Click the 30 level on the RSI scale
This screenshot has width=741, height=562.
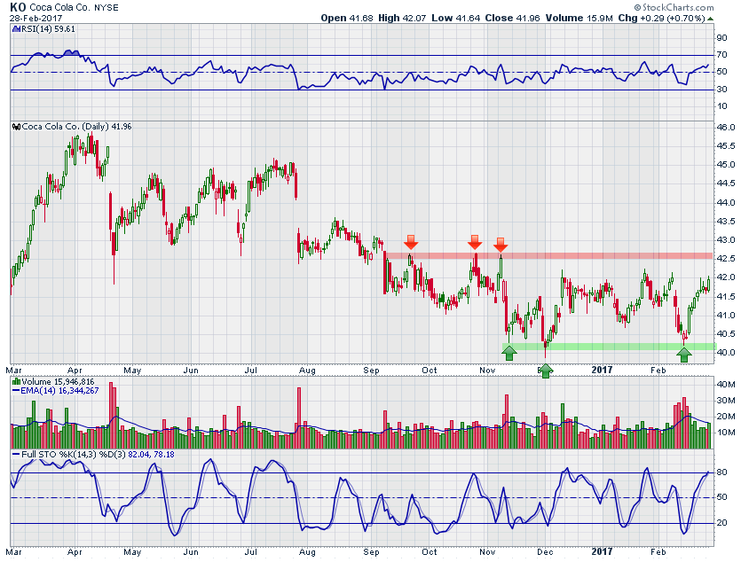coord(722,90)
